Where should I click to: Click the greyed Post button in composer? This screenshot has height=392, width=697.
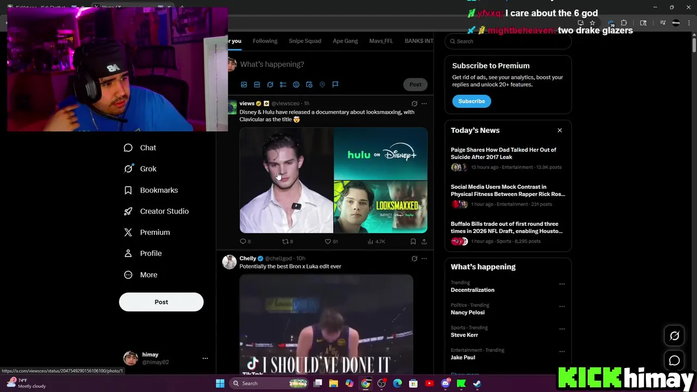click(415, 84)
